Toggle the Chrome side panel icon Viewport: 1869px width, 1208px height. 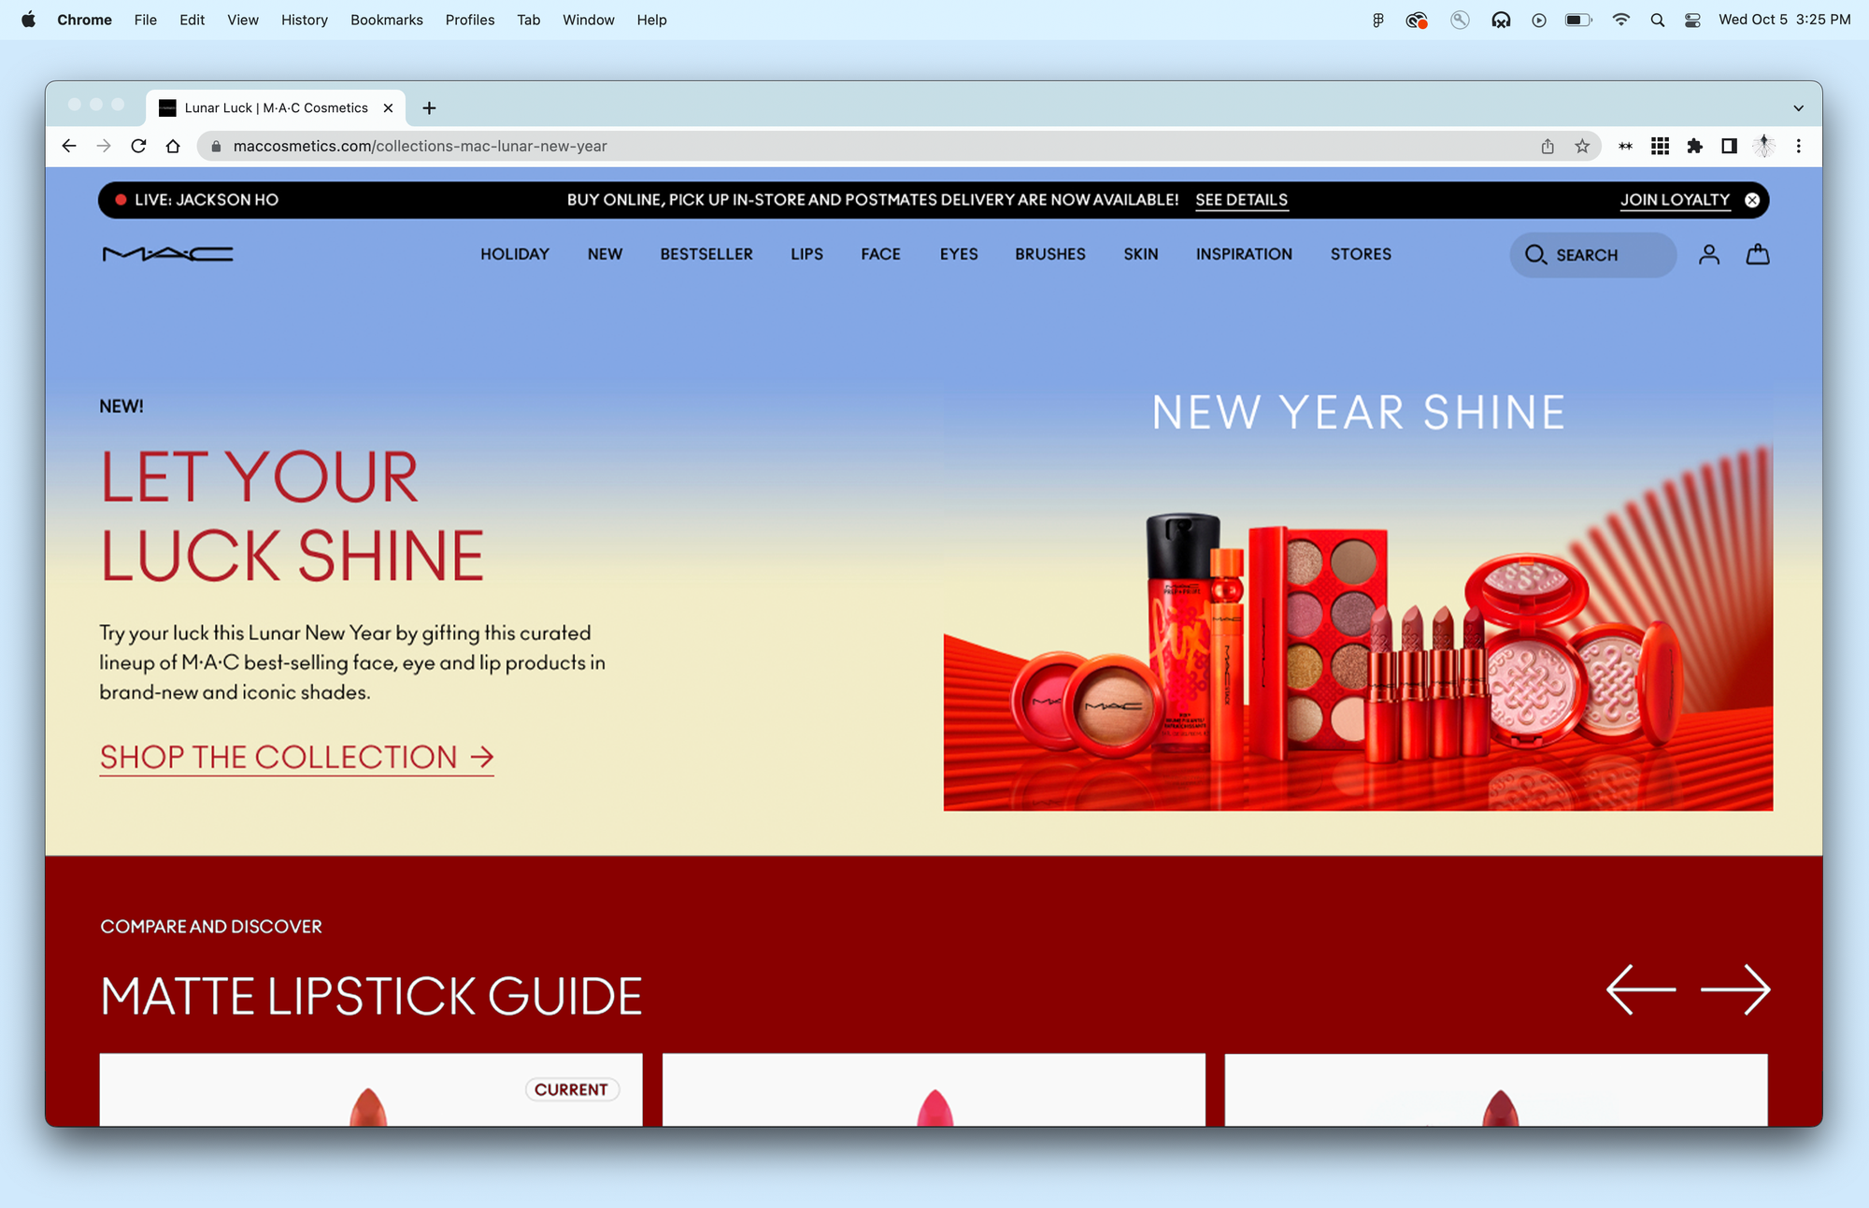[x=1729, y=146]
